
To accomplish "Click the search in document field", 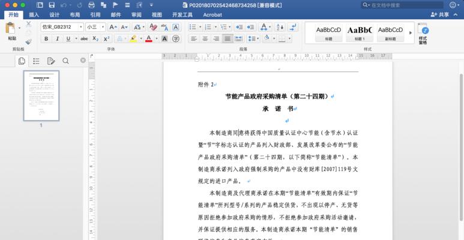I will [402, 5].
